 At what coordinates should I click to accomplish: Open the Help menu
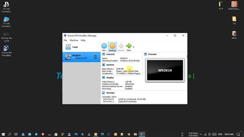click(83, 40)
